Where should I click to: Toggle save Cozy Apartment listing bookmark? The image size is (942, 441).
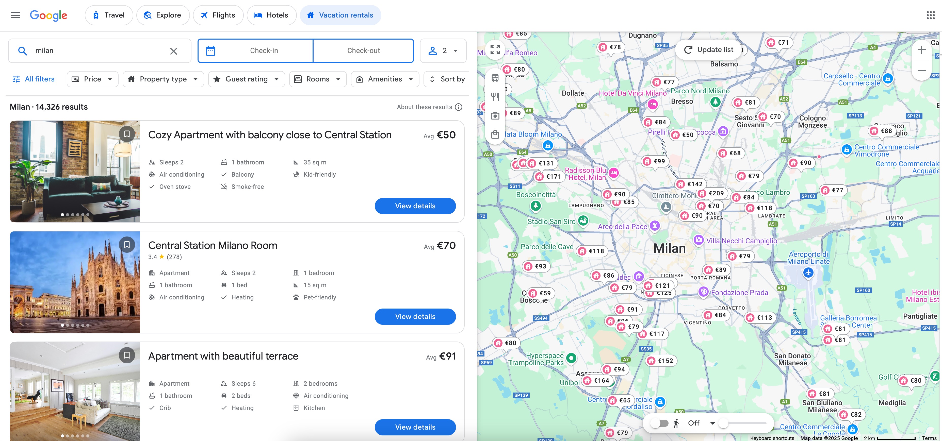pyautogui.click(x=127, y=133)
